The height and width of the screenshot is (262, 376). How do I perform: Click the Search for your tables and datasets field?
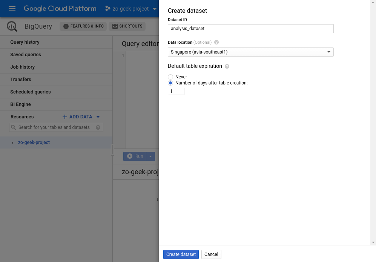[x=56, y=127]
